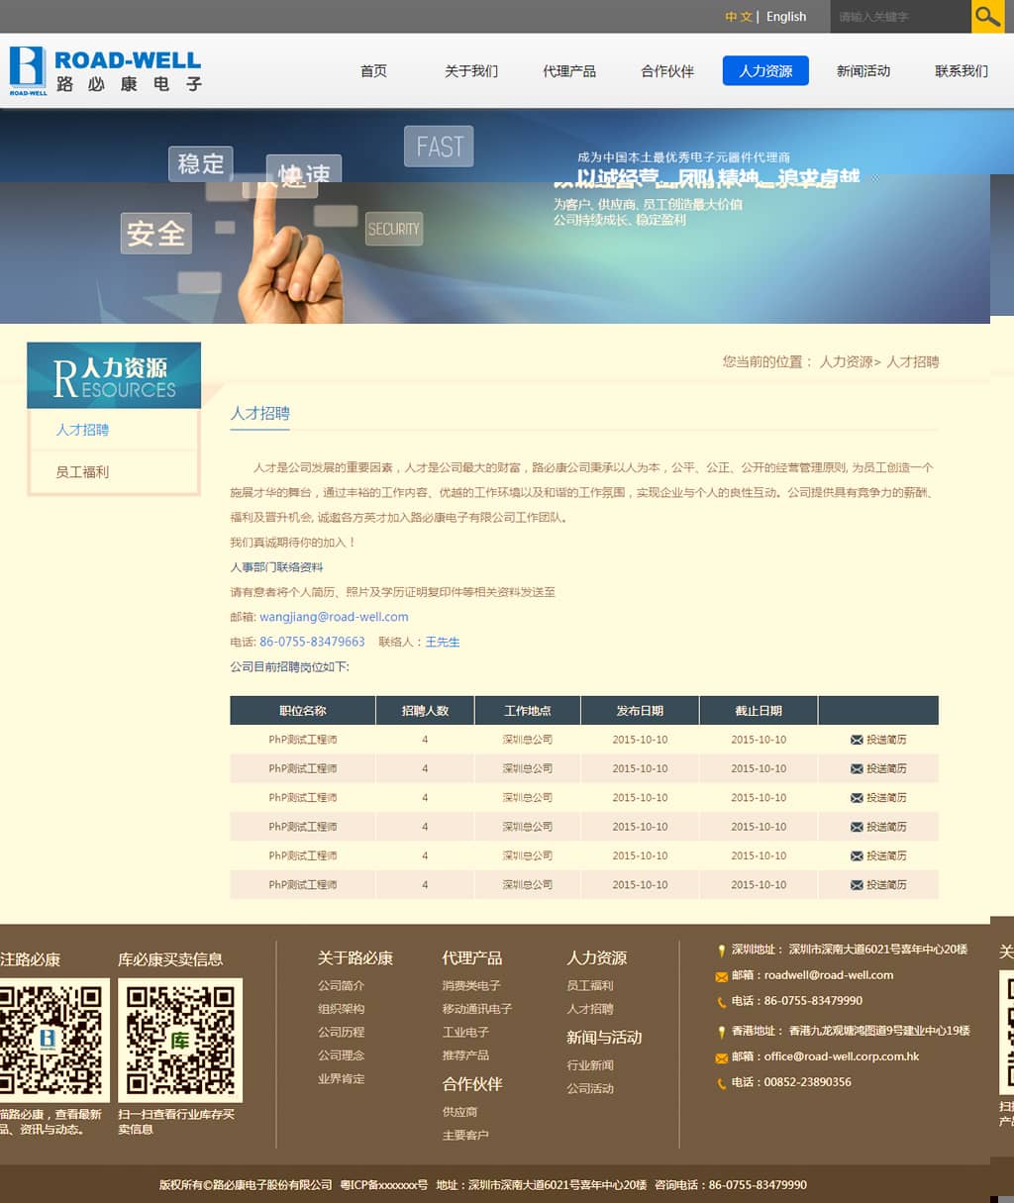1014x1203 pixels.
Task: Click the Hong Kong phone icon
Action: pos(721,1083)
